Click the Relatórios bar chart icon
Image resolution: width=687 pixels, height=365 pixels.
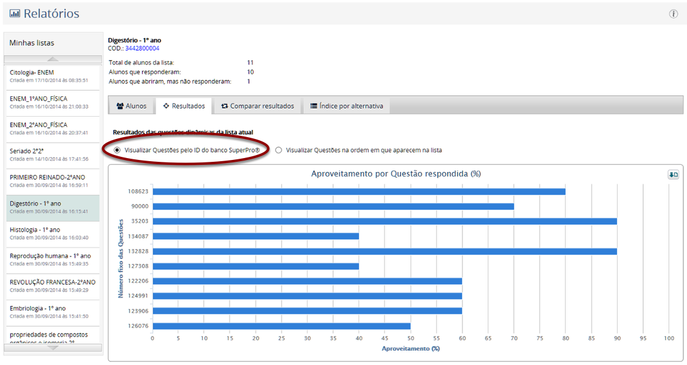[x=15, y=14]
